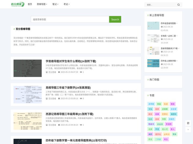The width and height of the screenshot is (193, 144).
Task: Click author name 百分思维 on 06:07:39 post
Action: point(52,72)
